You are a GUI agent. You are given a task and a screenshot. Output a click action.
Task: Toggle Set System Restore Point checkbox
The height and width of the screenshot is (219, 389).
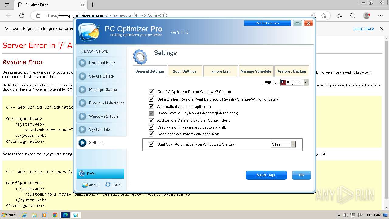151,99
